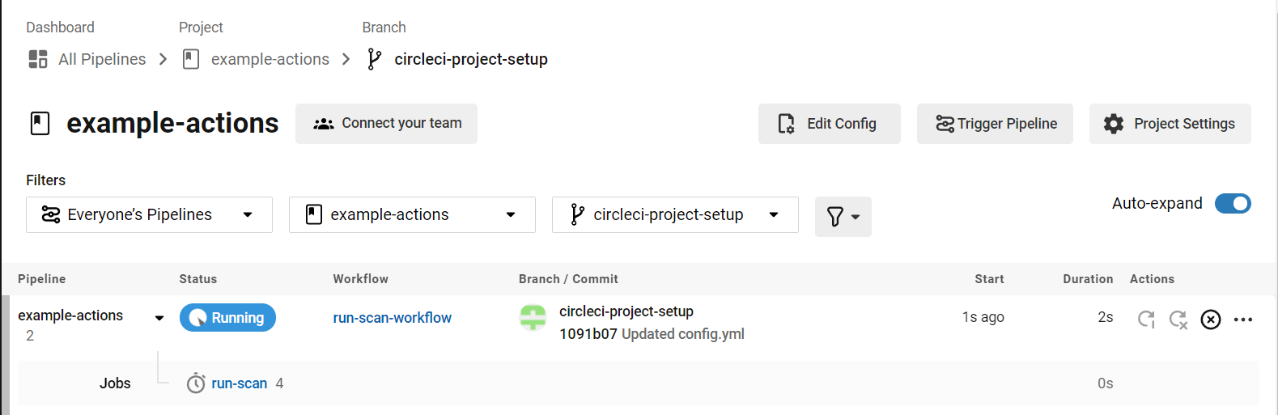1278x415 pixels.
Task: Open Everyone's Pipelines filter dropdown
Action: (x=149, y=214)
